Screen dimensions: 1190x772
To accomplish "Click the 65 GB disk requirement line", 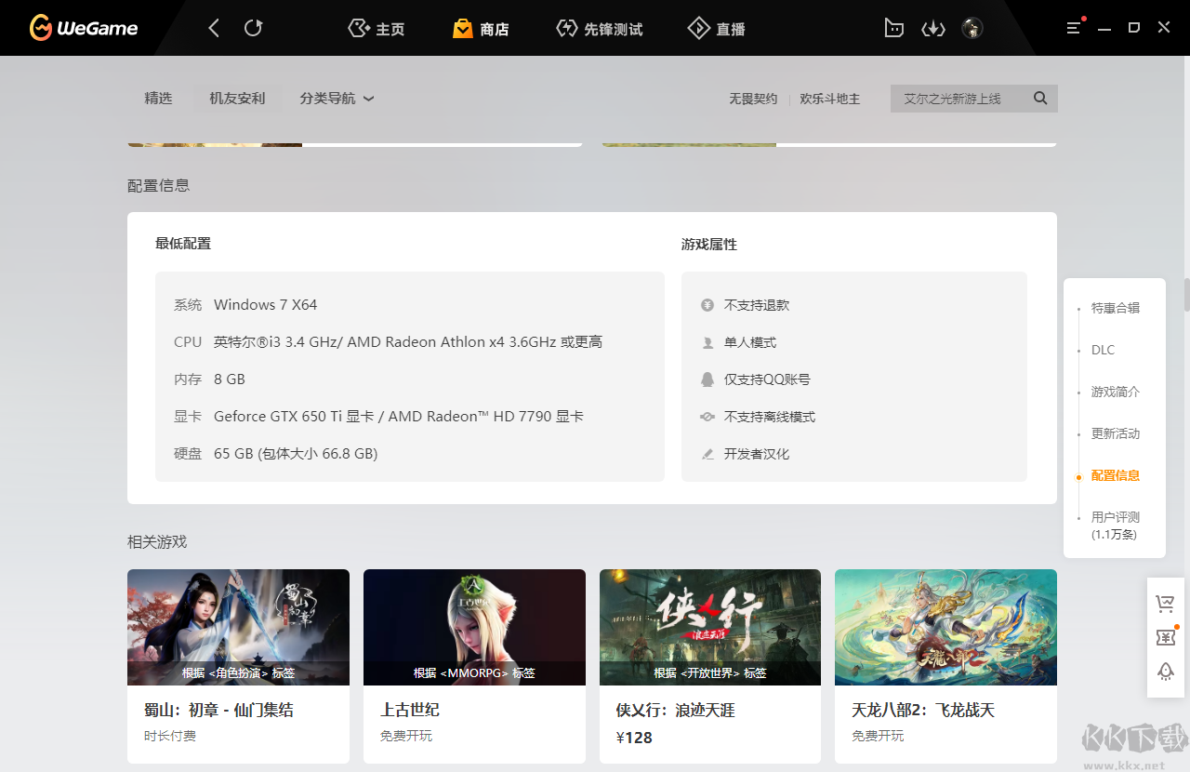I will click(296, 454).
